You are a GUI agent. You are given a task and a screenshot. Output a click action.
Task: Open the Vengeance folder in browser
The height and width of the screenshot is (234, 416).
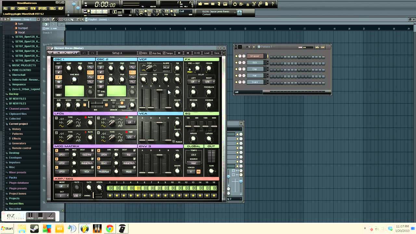click(x=19, y=84)
